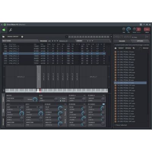The image size is (152, 152).
Task: Open the Program dropdown arrow
Action: [x=57, y=41]
